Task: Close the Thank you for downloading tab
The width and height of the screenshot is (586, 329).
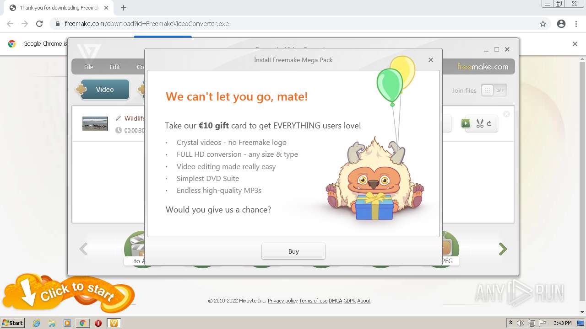Action: pos(106,8)
